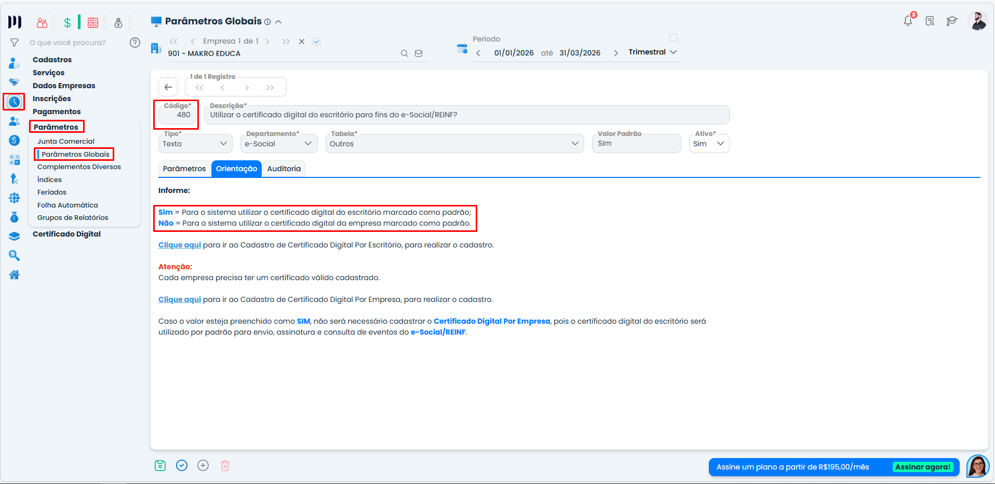Add new record with plus icon
The image size is (995, 484).
pyautogui.click(x=203, y=465)
